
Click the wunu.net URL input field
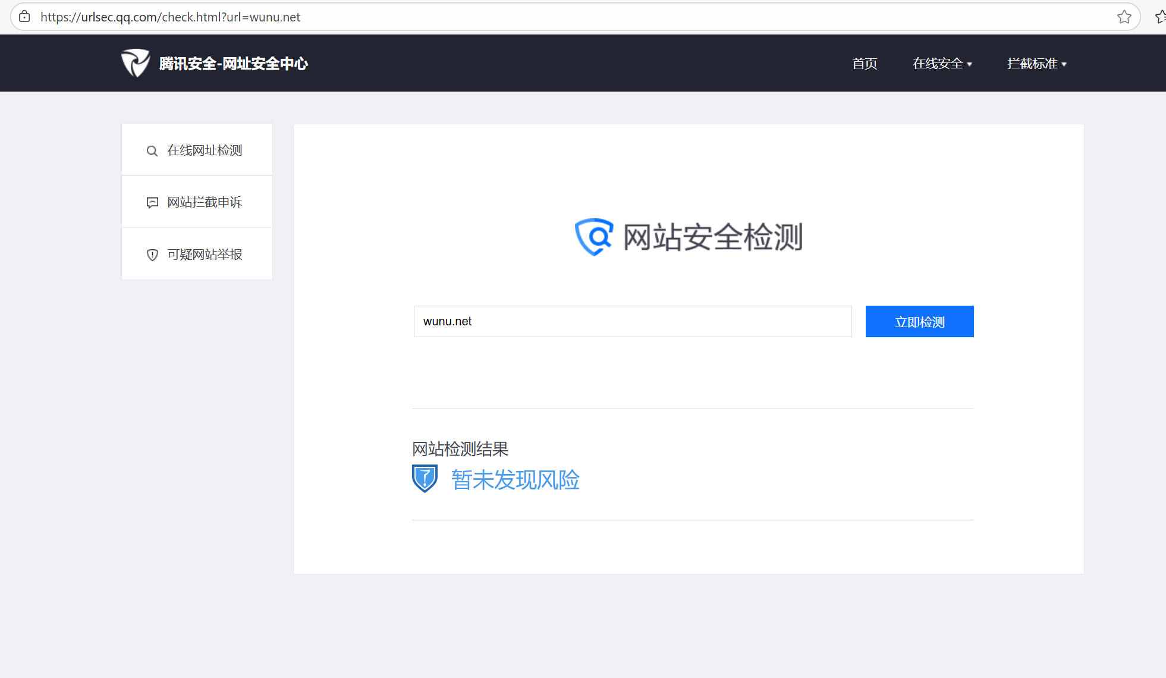(632, 322)
